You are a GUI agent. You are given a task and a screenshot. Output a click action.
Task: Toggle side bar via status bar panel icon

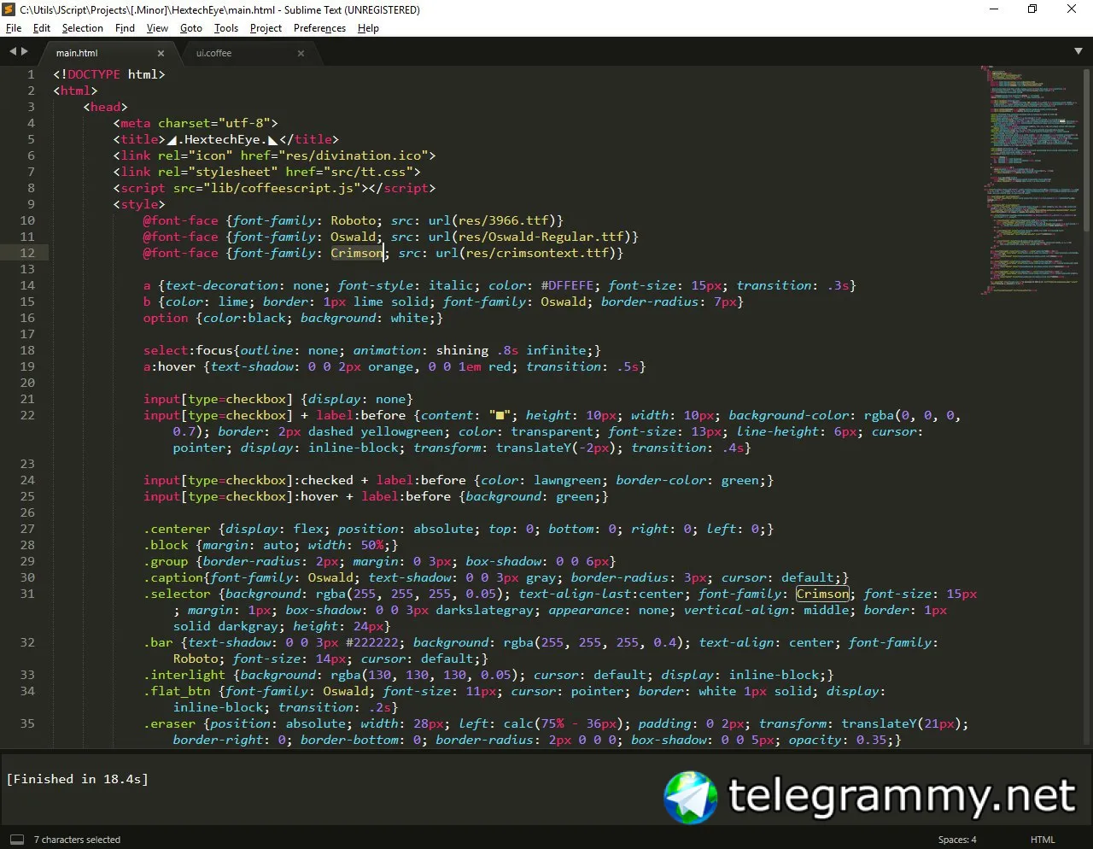(16, 840)
